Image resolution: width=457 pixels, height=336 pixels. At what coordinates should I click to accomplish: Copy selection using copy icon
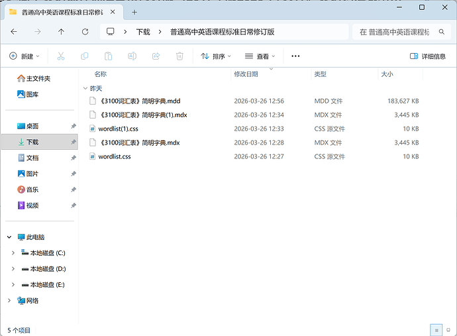point(85,56)
